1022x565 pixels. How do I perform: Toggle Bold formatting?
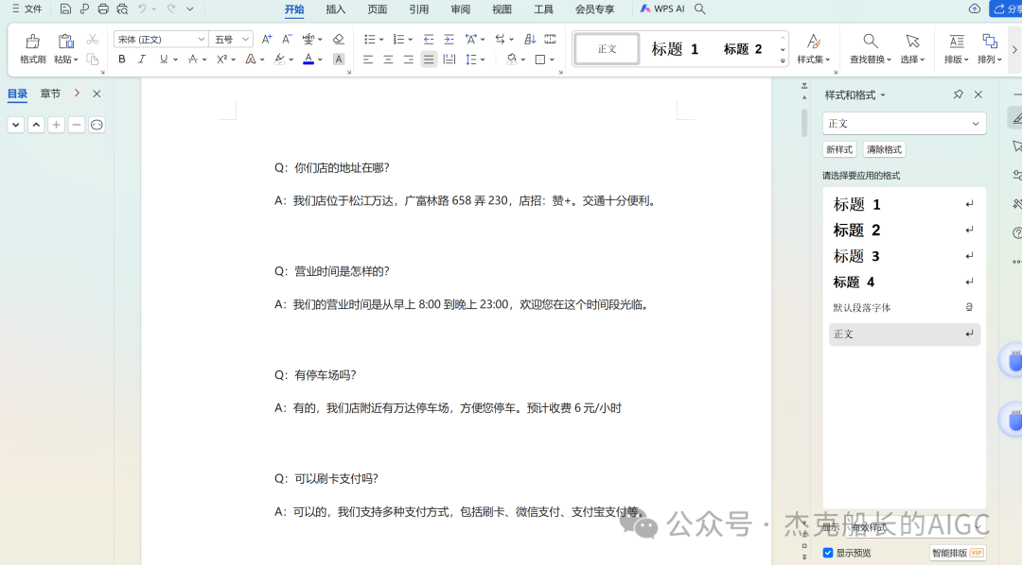(x=122, y=60)
